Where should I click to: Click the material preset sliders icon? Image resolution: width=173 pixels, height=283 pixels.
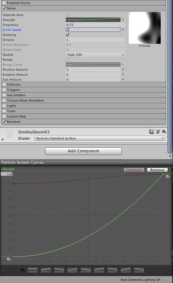click(158, 132)
